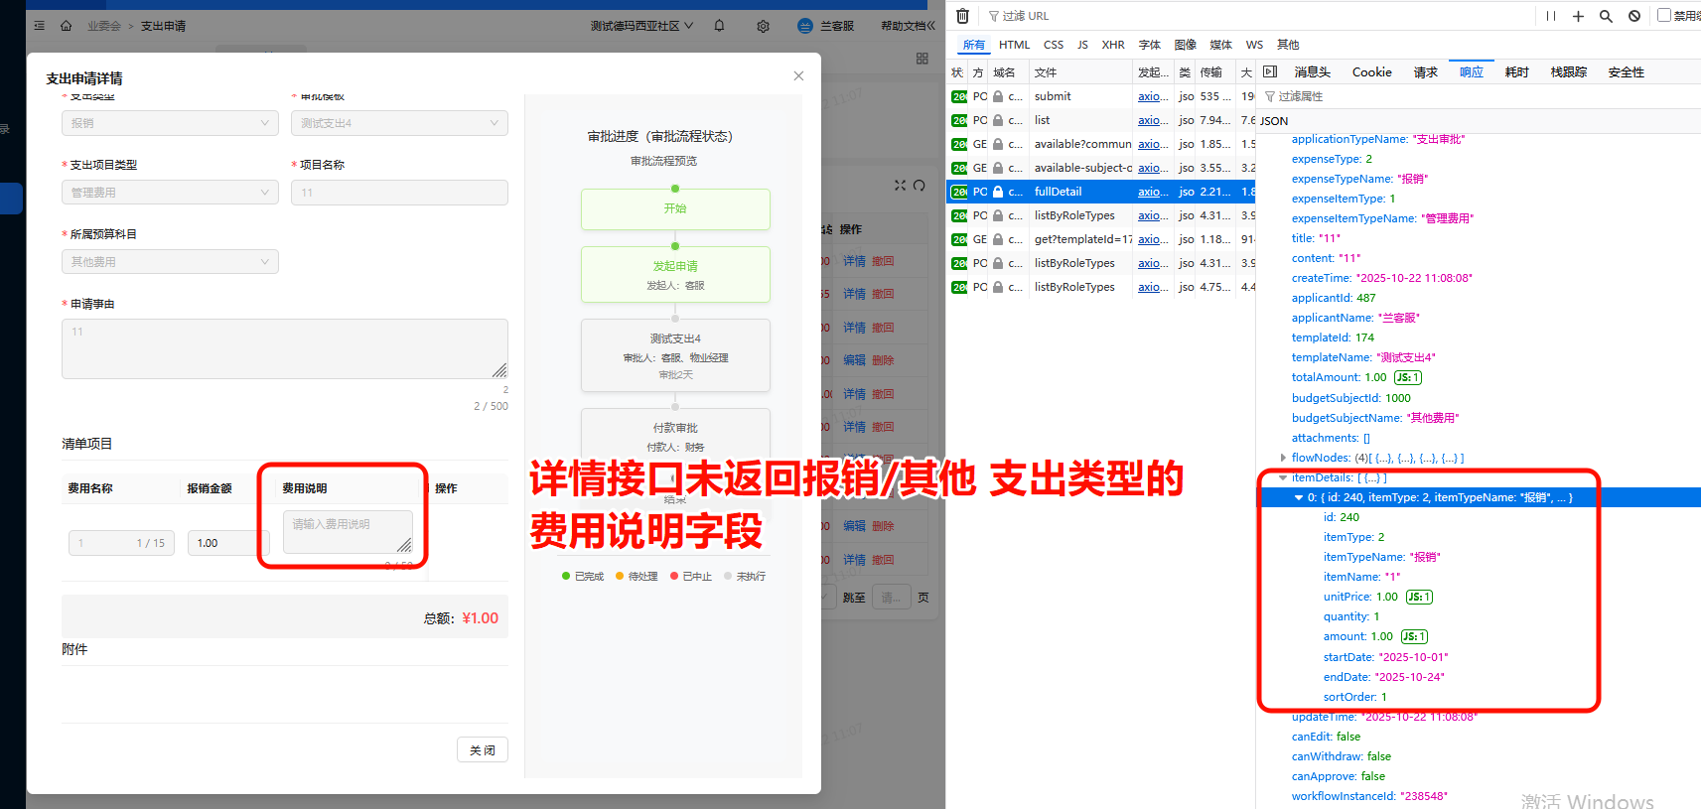The image size is (1701, 809).
Task: Select the get?templateId request row
Action: tap(1102, 239)
